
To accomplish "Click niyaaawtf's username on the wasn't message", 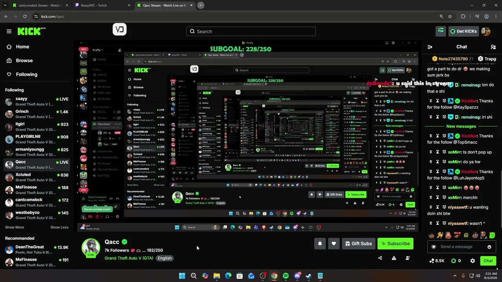I will (458, 224).
